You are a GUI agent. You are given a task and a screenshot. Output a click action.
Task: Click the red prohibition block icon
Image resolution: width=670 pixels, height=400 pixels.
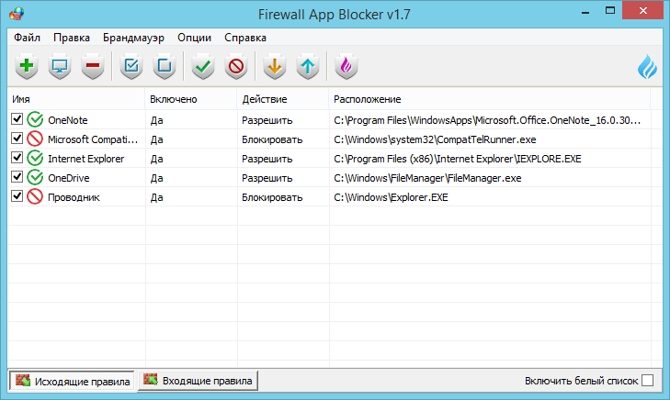pyautogui.click(x=235, y=66)
